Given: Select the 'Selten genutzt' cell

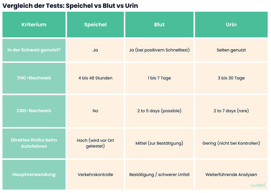Looking at the screenshot, I should click(231, 50).
